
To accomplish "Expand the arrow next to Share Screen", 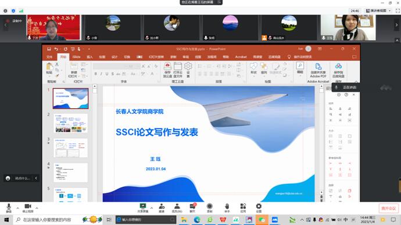I will tap(152, 208).
